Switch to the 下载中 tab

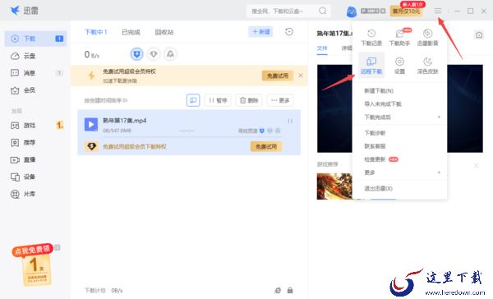(96, 32)
